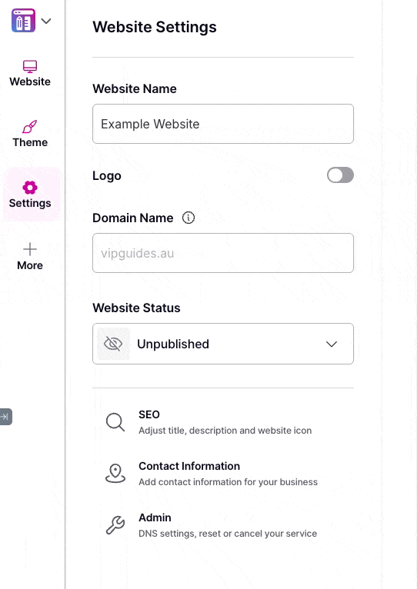The image size is (417, 589).
Task: Click the Settings gear icon in sidebar
Action: 30,188
